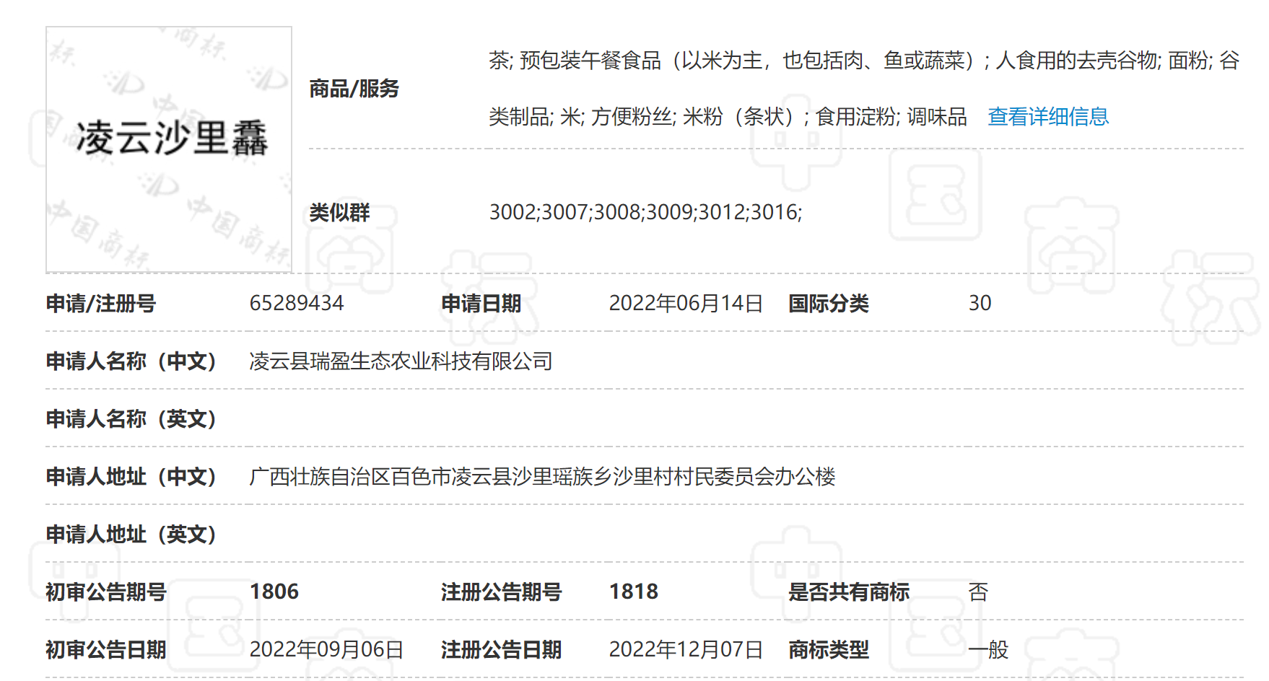Click 申请人名称（英文）empty field

point(433,418)
